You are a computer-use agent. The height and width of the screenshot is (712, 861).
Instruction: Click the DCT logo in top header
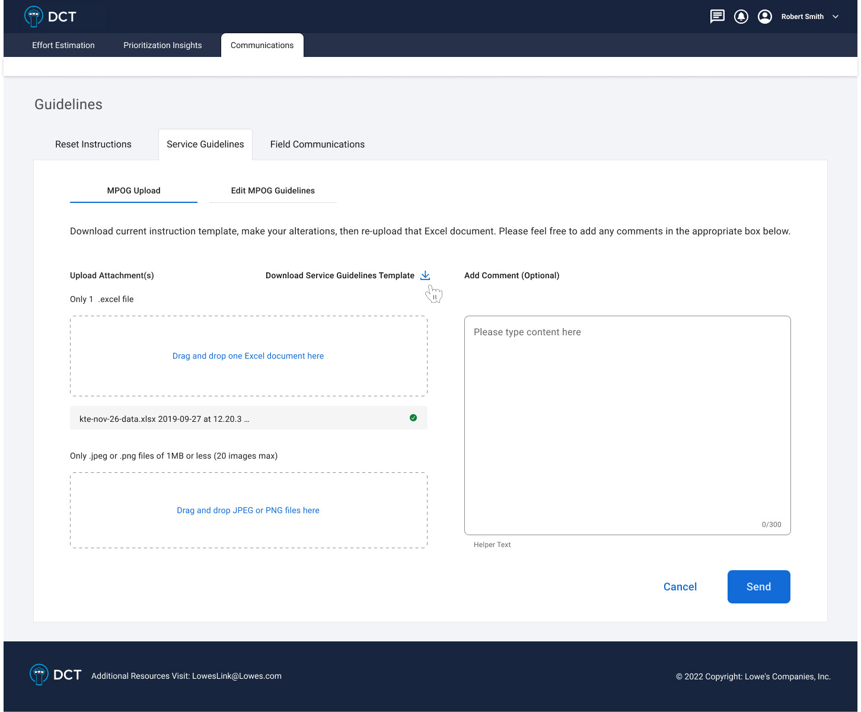pos(50,17)
